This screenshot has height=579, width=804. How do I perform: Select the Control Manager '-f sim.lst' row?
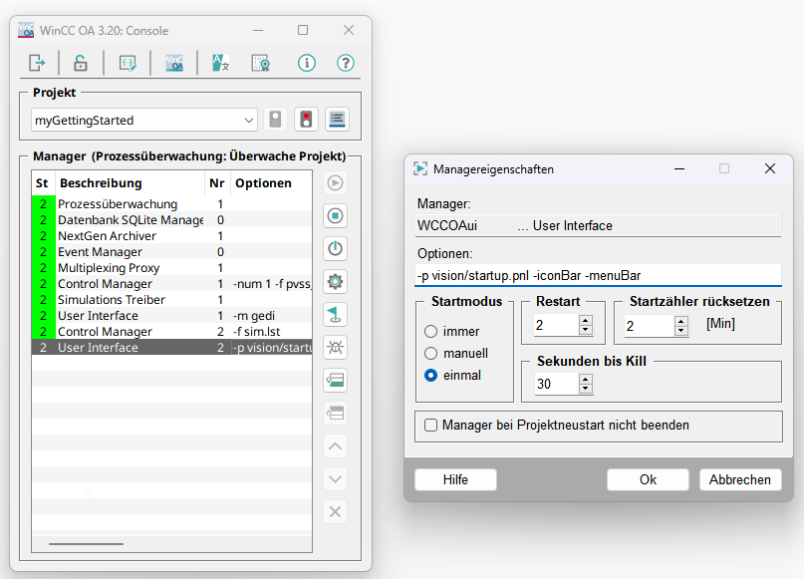[x=171, y=331]
